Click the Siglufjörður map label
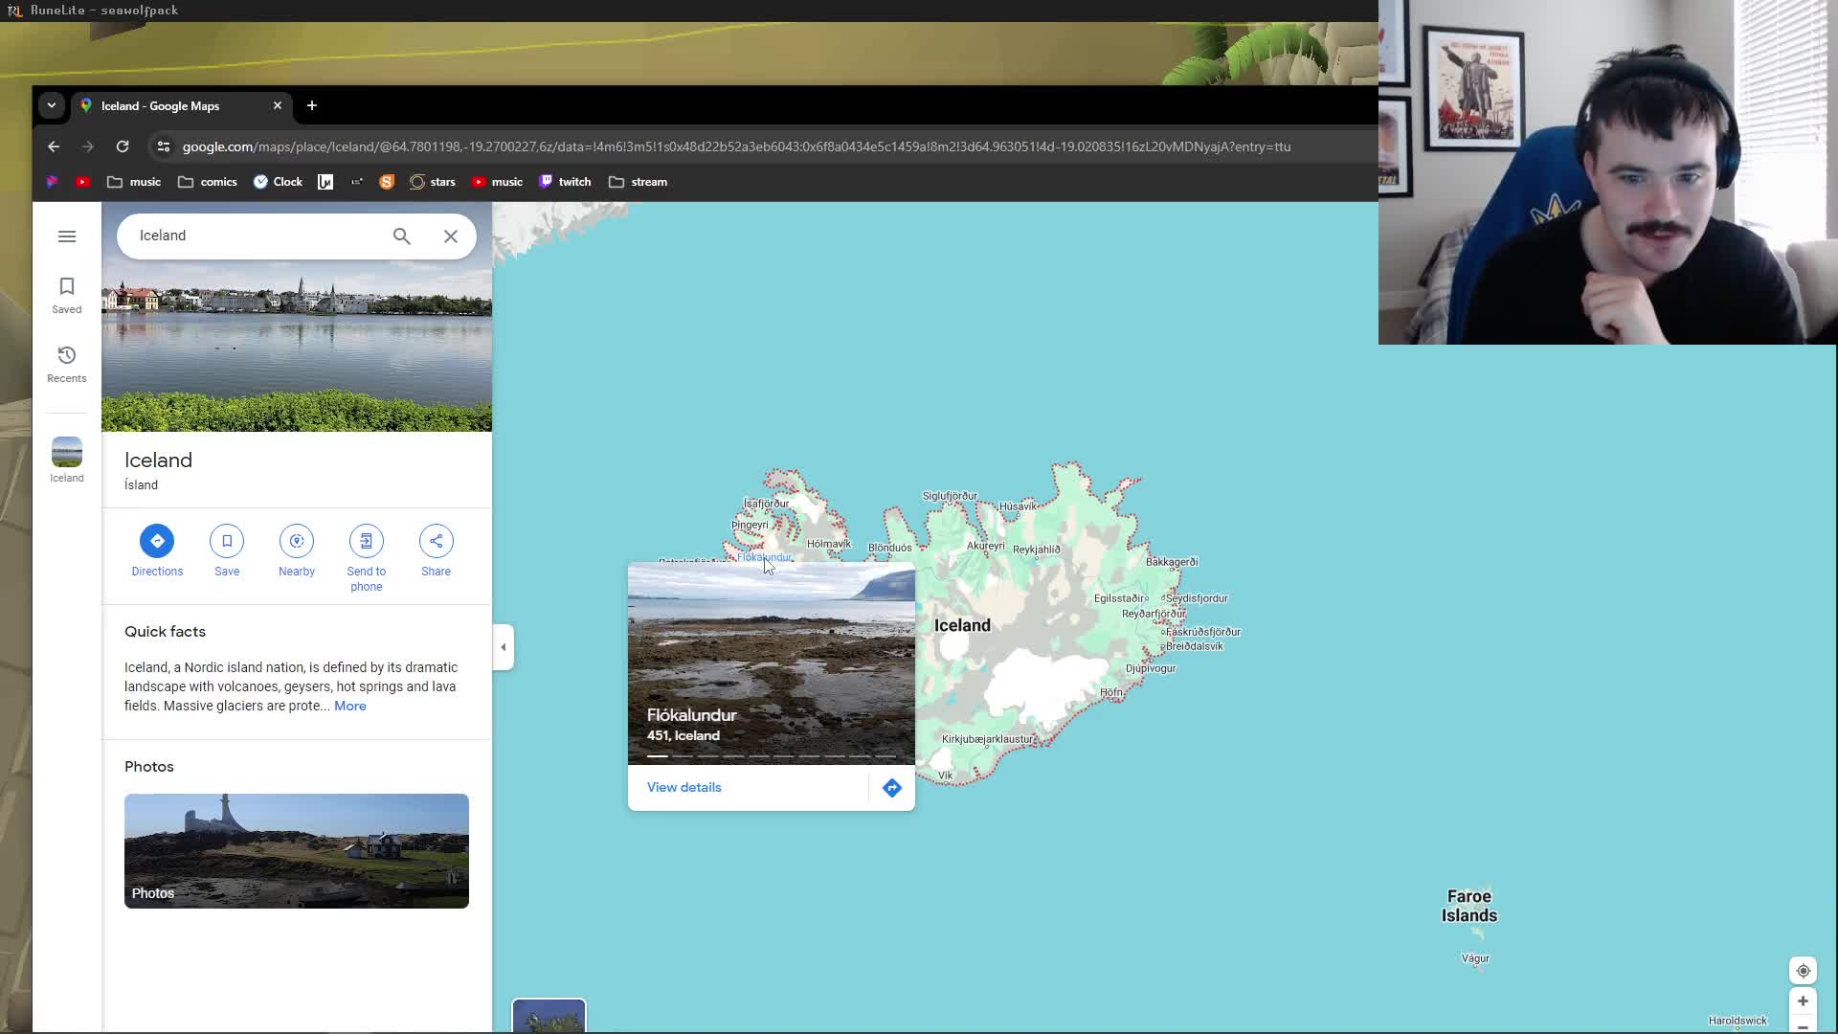1838x1034 pixels. [x=950, y=496]
